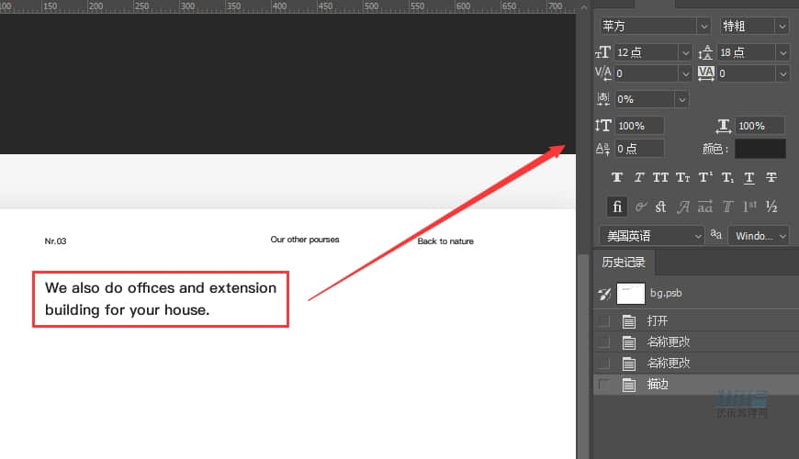
Task: Set history brush source box beside 打开
Action: point(603,321)
